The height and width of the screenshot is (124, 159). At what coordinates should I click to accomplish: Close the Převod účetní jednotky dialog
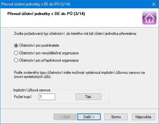(x=154, y=4)
